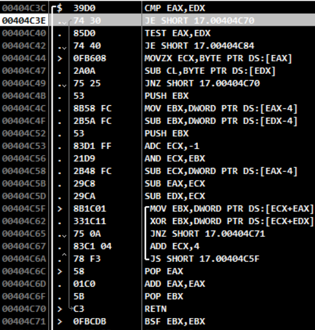Select hex bytes 75 25
315x330 pixels.
coord(87,83)
